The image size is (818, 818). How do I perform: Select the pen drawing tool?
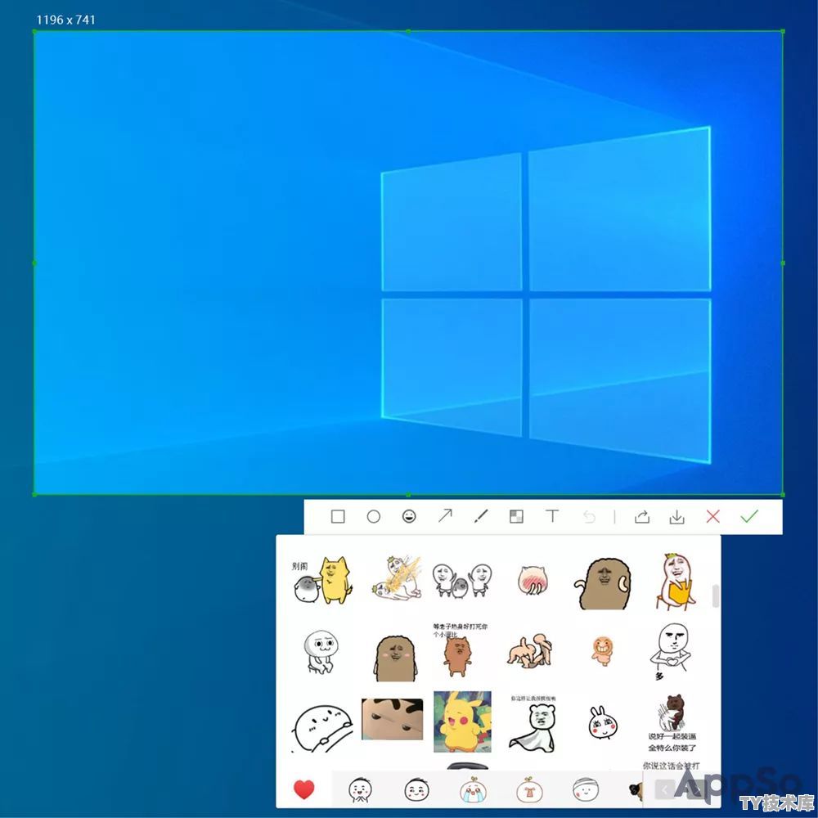481,516
